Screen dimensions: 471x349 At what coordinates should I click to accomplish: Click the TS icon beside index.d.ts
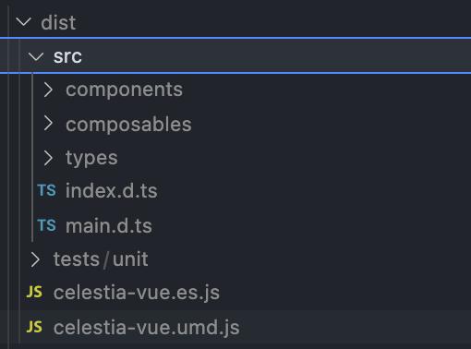pyautogui.click(x=46, y=190)
